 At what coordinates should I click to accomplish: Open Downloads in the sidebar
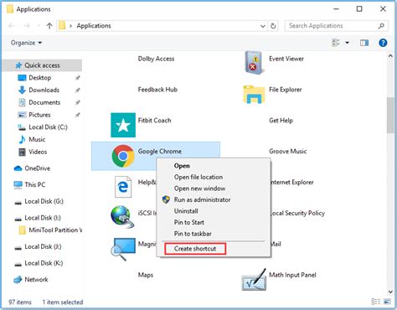(44, 90)
